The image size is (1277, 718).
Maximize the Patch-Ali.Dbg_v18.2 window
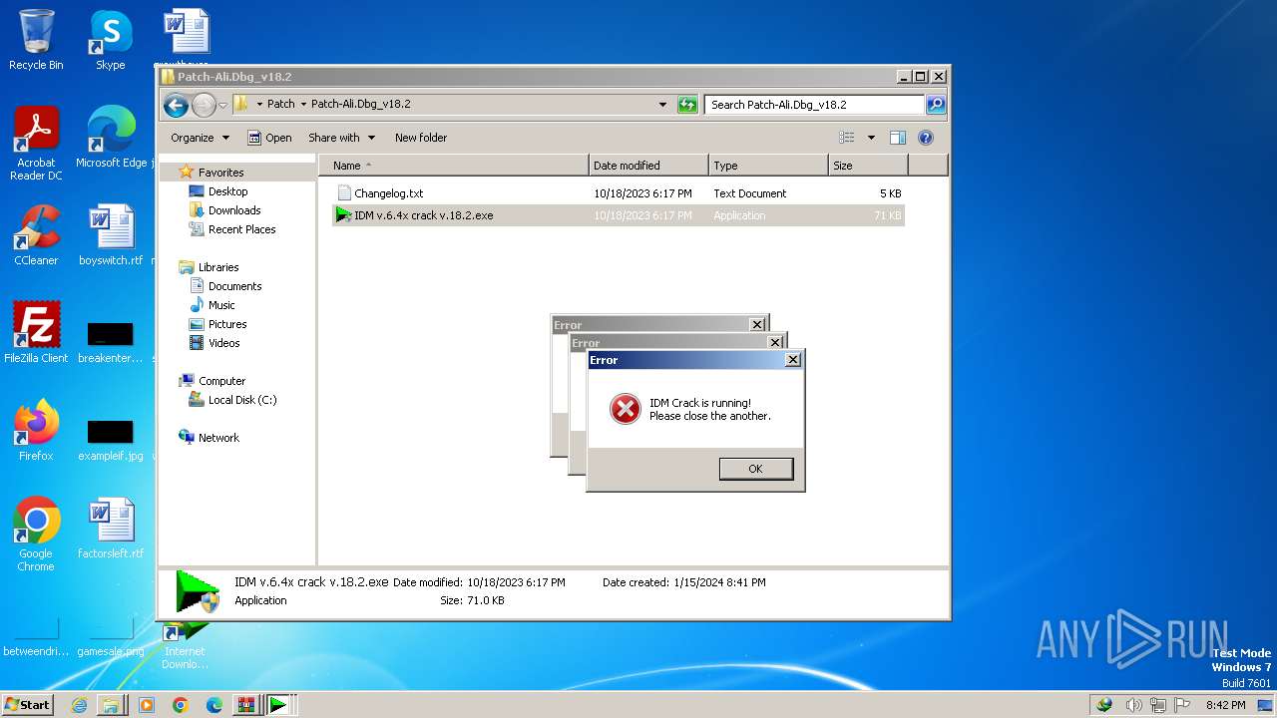pos(920,76)
